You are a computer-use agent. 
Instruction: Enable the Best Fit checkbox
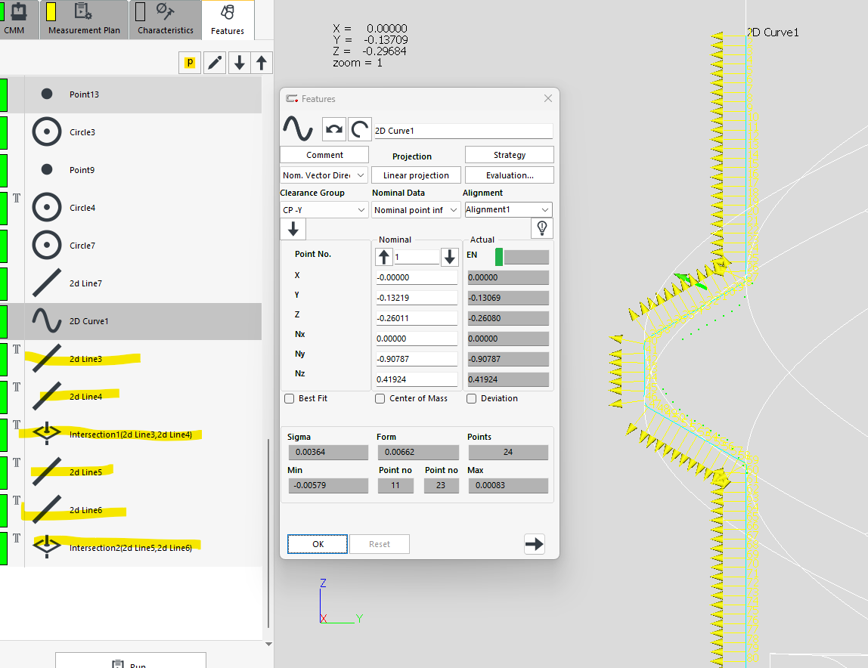290,398
